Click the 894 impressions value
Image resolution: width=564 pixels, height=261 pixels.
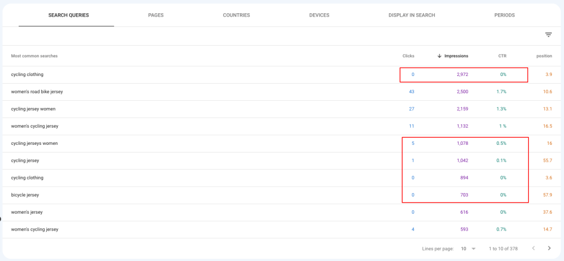click(464, 178)
